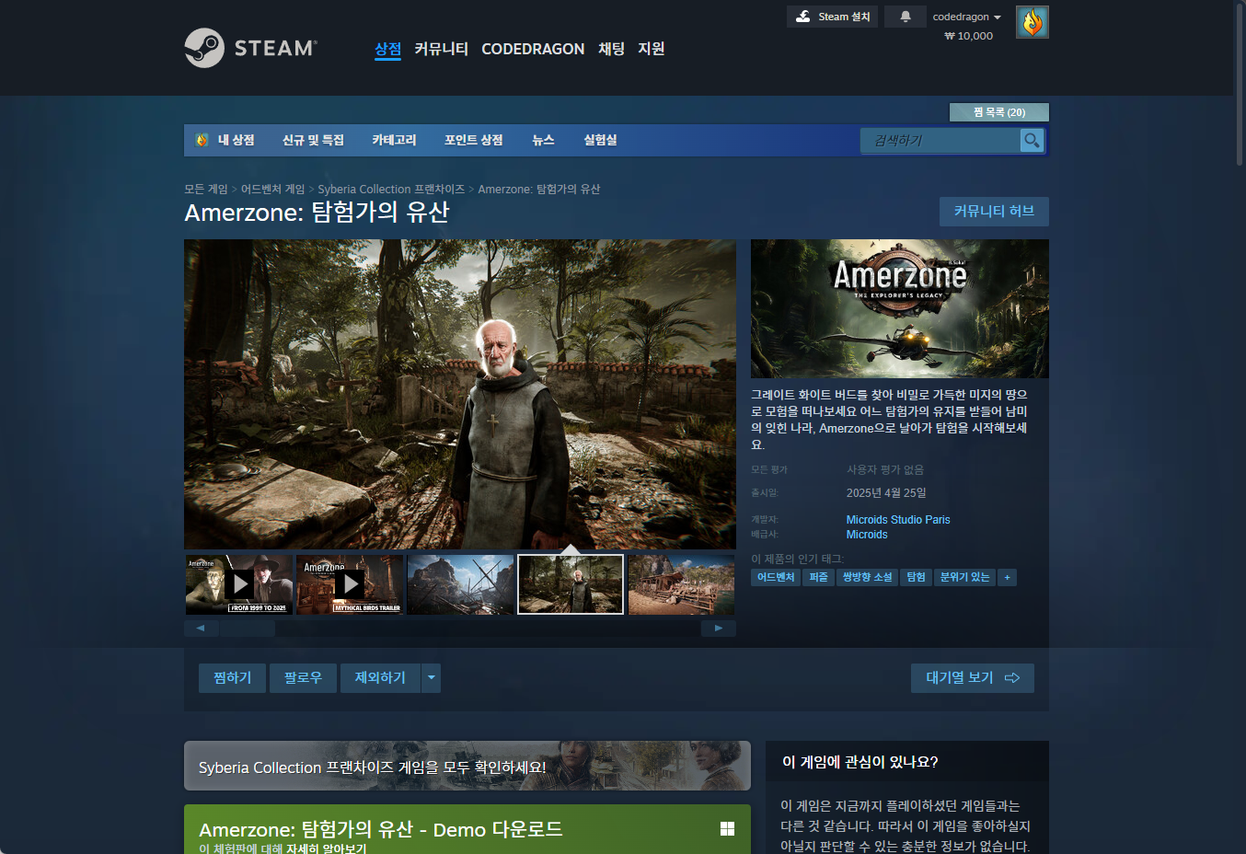Open the 신규 및 특집 menu
This screenshot has height=854, width=1246.
pos(313,140)
